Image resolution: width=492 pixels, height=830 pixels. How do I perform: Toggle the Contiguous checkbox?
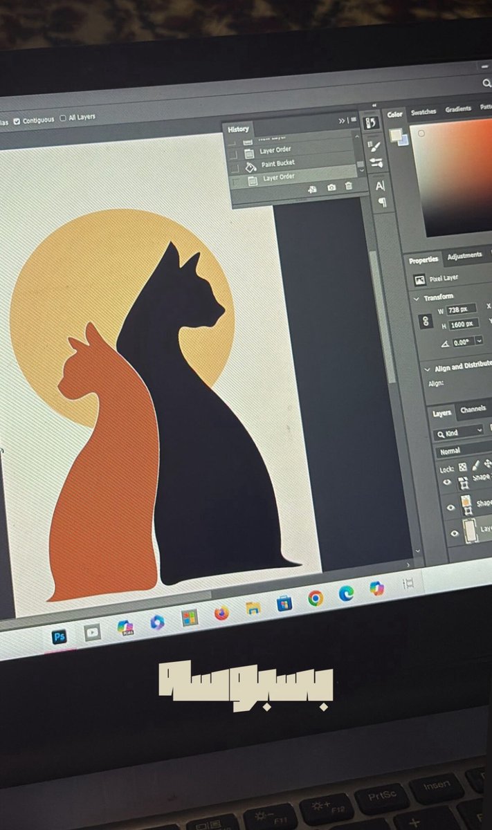[17, 120]
